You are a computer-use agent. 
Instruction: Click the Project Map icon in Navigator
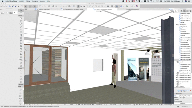pyautogui.click(x=181, y=11)
